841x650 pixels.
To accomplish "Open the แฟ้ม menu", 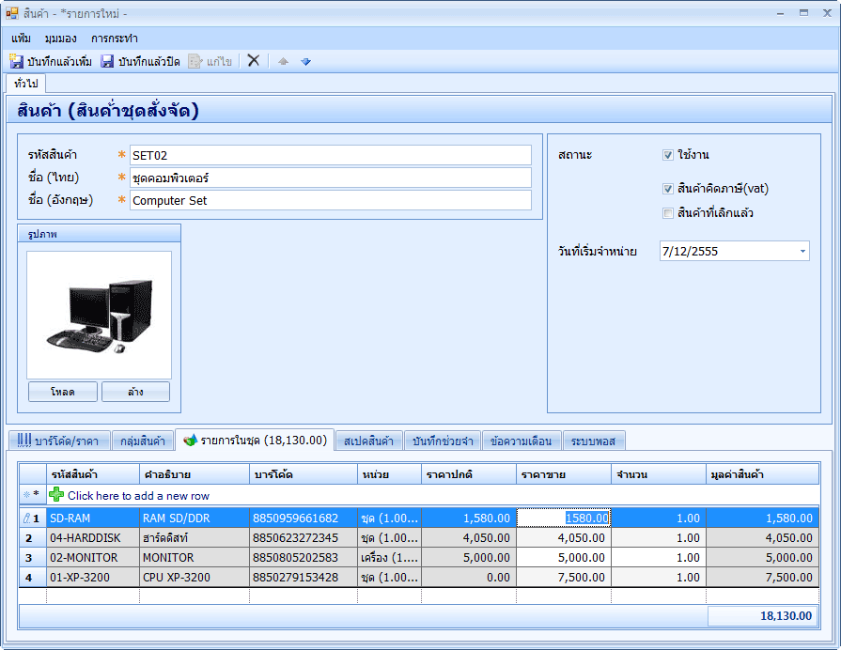I will click(x=22, y=39).
